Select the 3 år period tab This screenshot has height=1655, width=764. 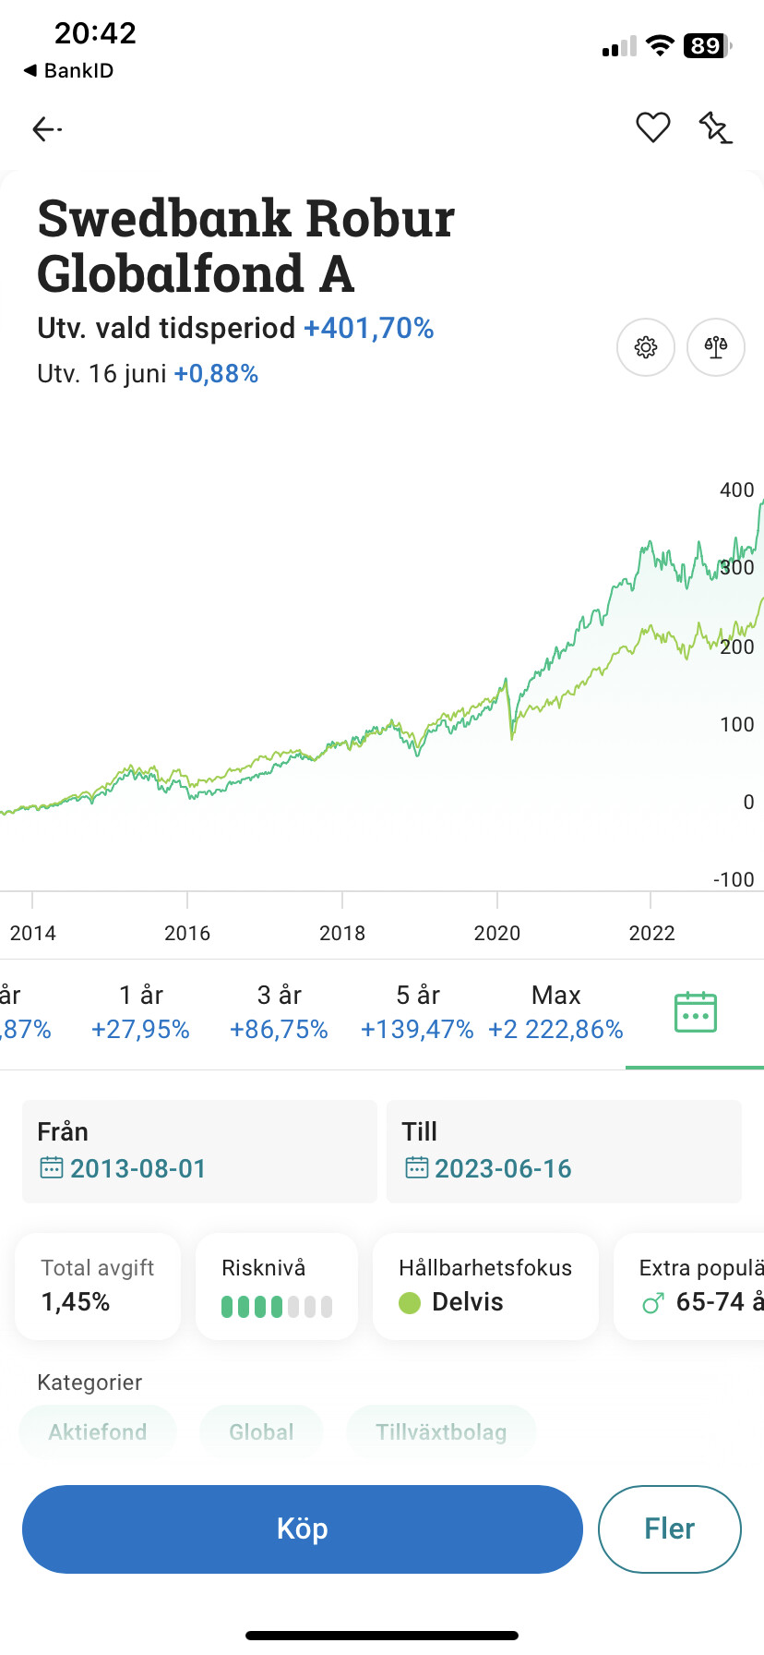pyautogui.click(x=279, y=1012)
